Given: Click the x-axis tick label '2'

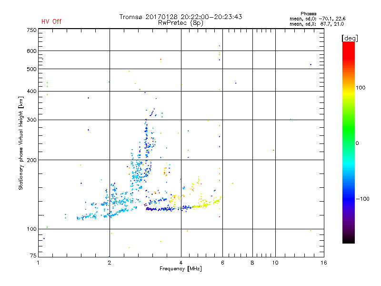Looking at the screenshot, I should (110, 263).
